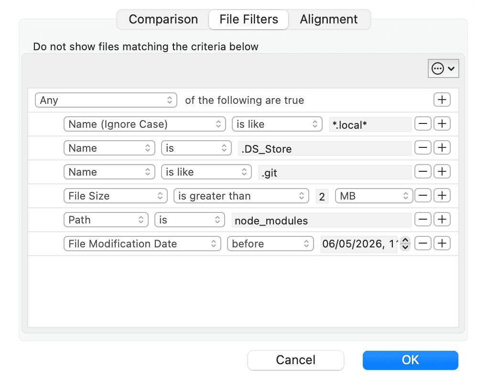Open the File Modification Date attribute dropdown
The width and height of the screenshot is (477, 379).
142,244
